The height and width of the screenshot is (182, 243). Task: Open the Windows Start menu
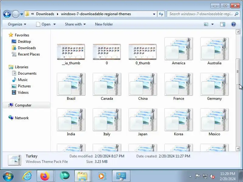pyautogui.click(x=8, y=176)
